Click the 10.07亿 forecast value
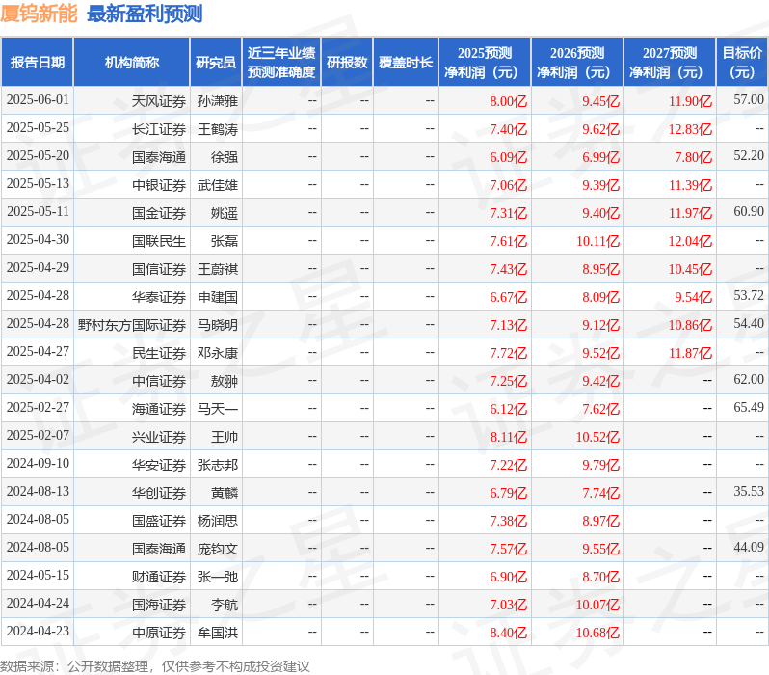 pyautogui.click(x=597, y=605)
